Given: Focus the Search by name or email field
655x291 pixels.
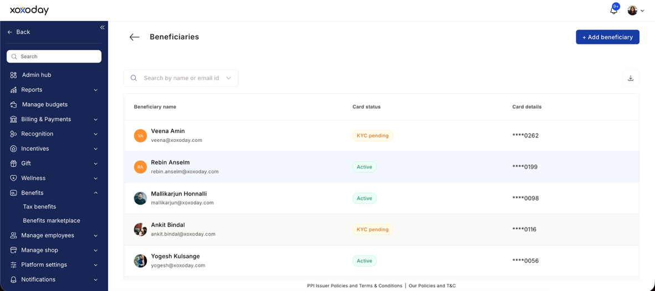Looking at the screenshot, I should [x=181, y=78].
